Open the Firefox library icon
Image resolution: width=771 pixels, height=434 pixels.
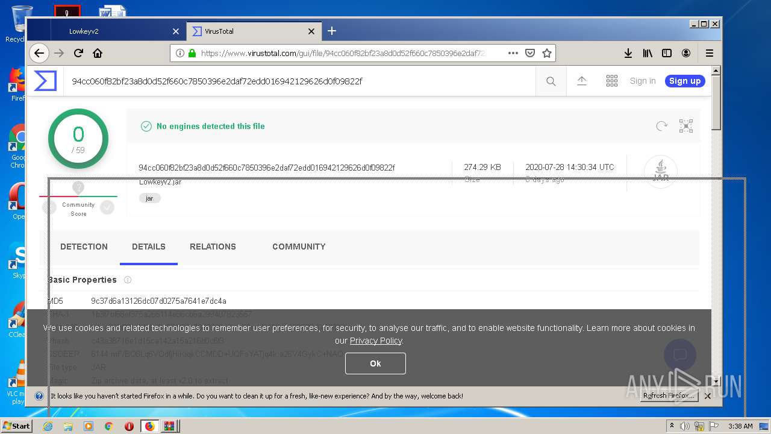click(x=648, y=53)
